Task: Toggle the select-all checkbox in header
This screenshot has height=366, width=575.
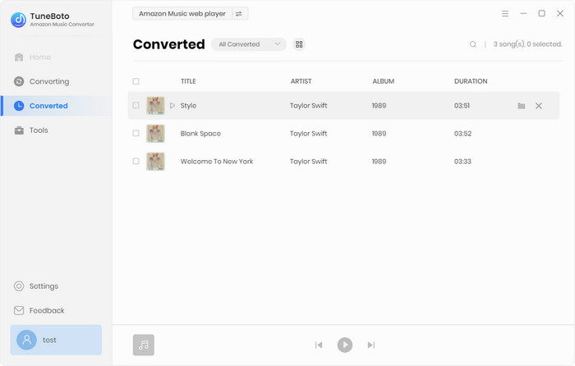Action: [x=136, y=81]
